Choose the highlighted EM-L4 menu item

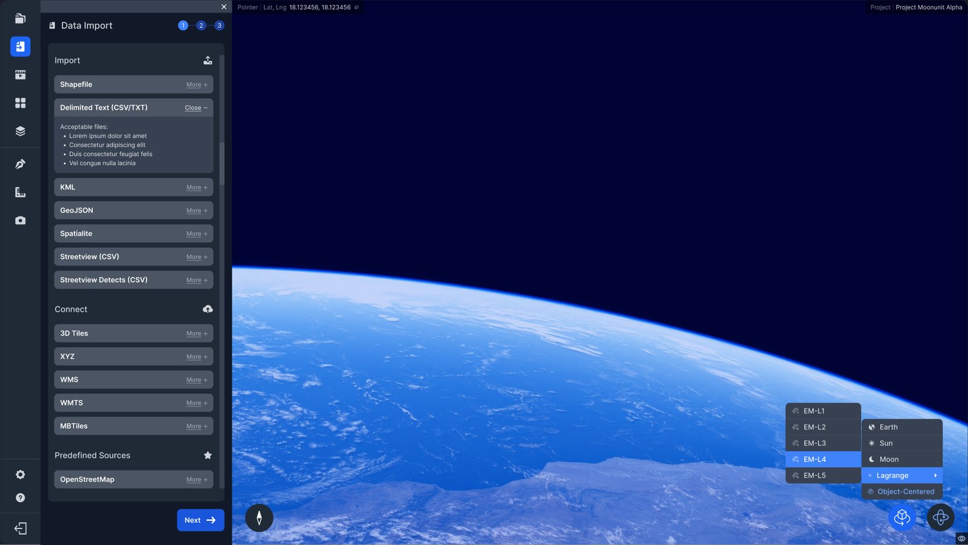823,459
